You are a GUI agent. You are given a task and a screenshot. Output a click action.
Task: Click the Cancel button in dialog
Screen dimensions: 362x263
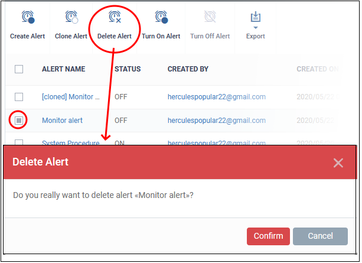pos(320,236)
